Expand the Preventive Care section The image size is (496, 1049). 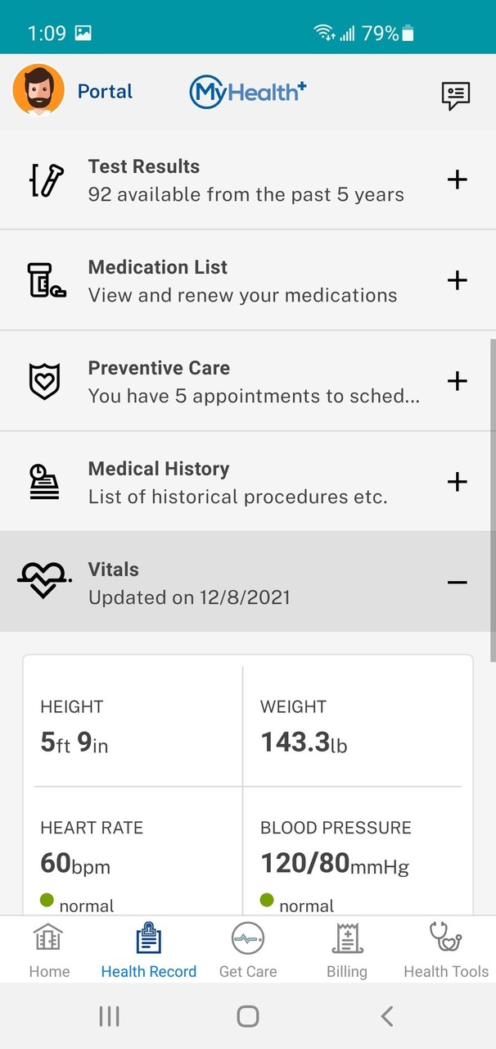tap(458, 381)
